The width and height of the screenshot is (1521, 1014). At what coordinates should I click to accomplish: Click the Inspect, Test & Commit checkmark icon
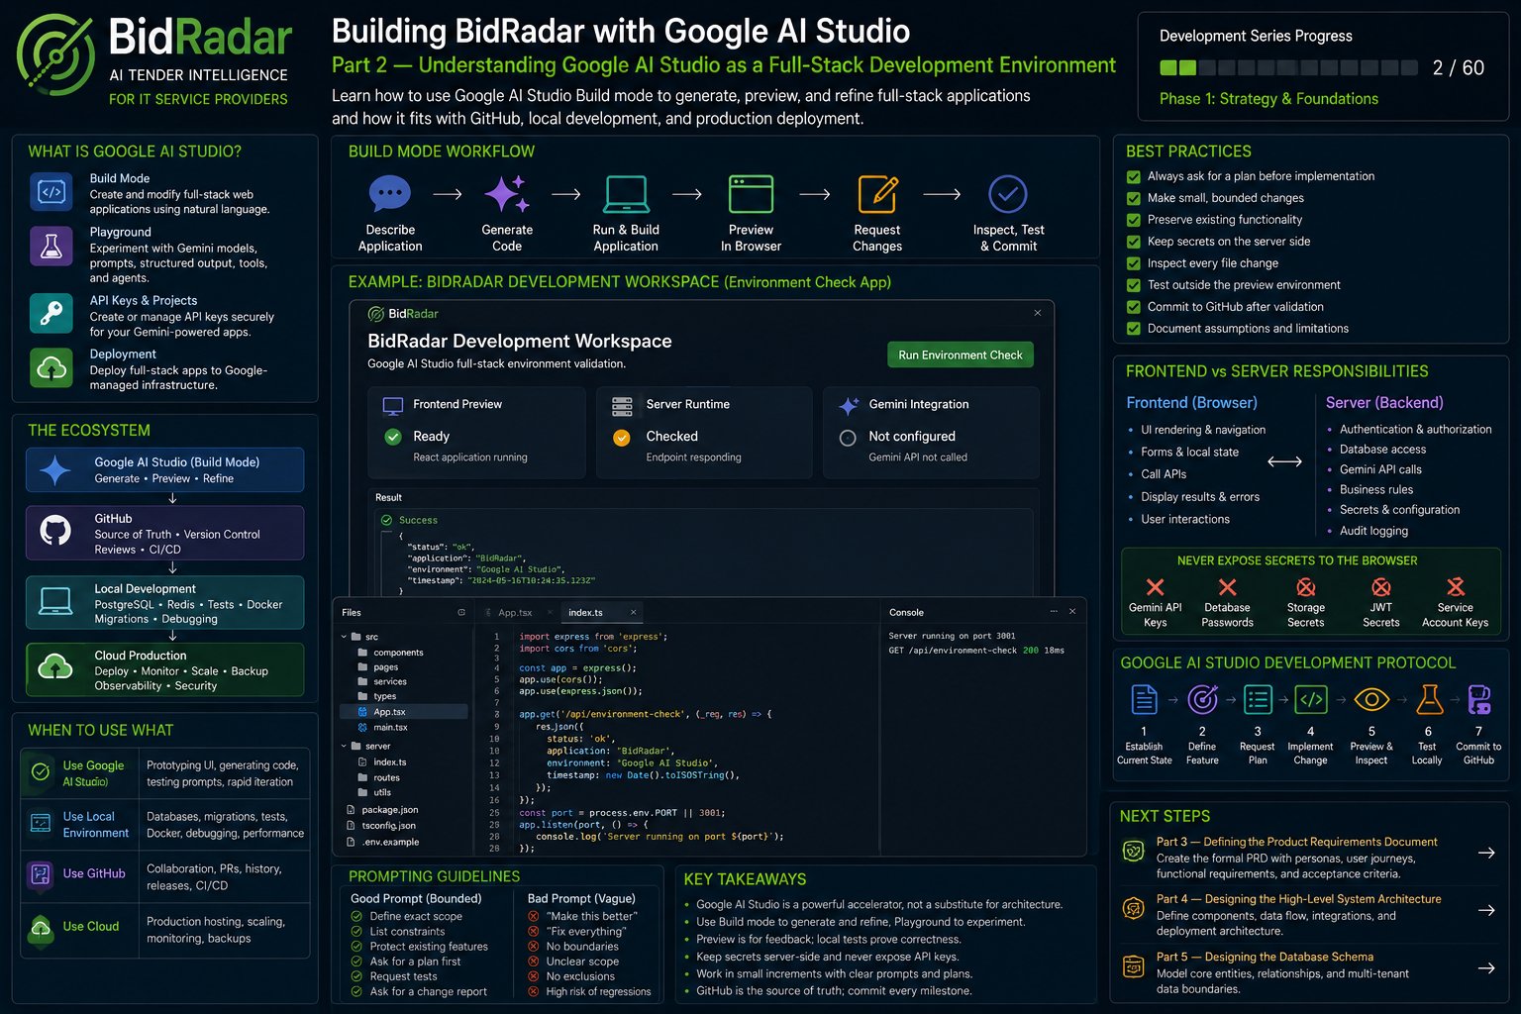tap(1008, 194)
